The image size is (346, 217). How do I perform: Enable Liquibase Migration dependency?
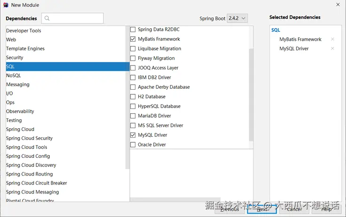133,48
